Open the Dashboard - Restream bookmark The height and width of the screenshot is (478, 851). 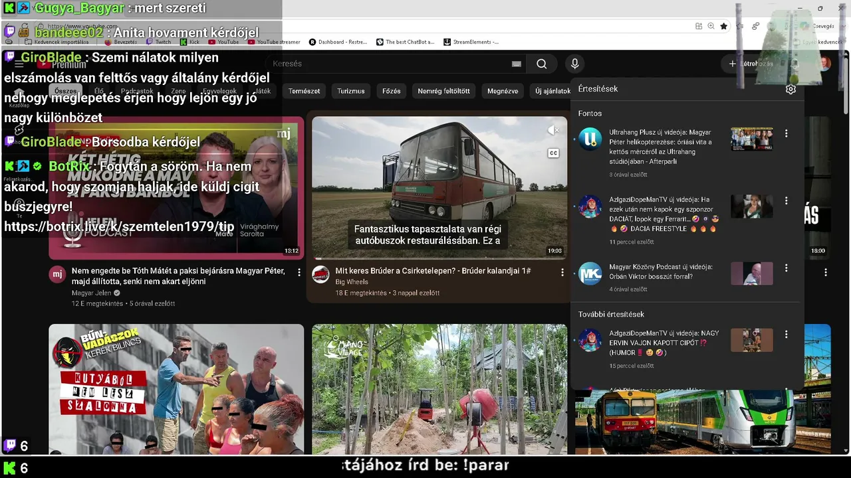338,42
